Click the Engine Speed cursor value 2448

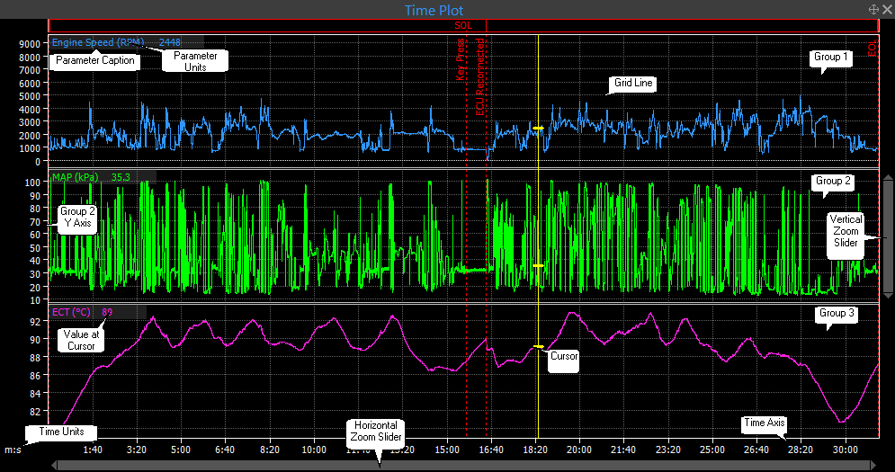[169, 42]
